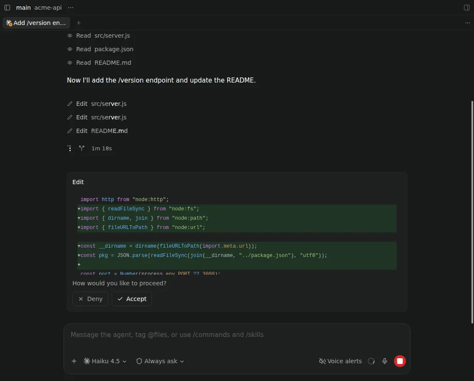Click the eye icon beside Read README.md
Image resolution: width=474 pixels, height=381 pixels.
(x=70, y=63)
